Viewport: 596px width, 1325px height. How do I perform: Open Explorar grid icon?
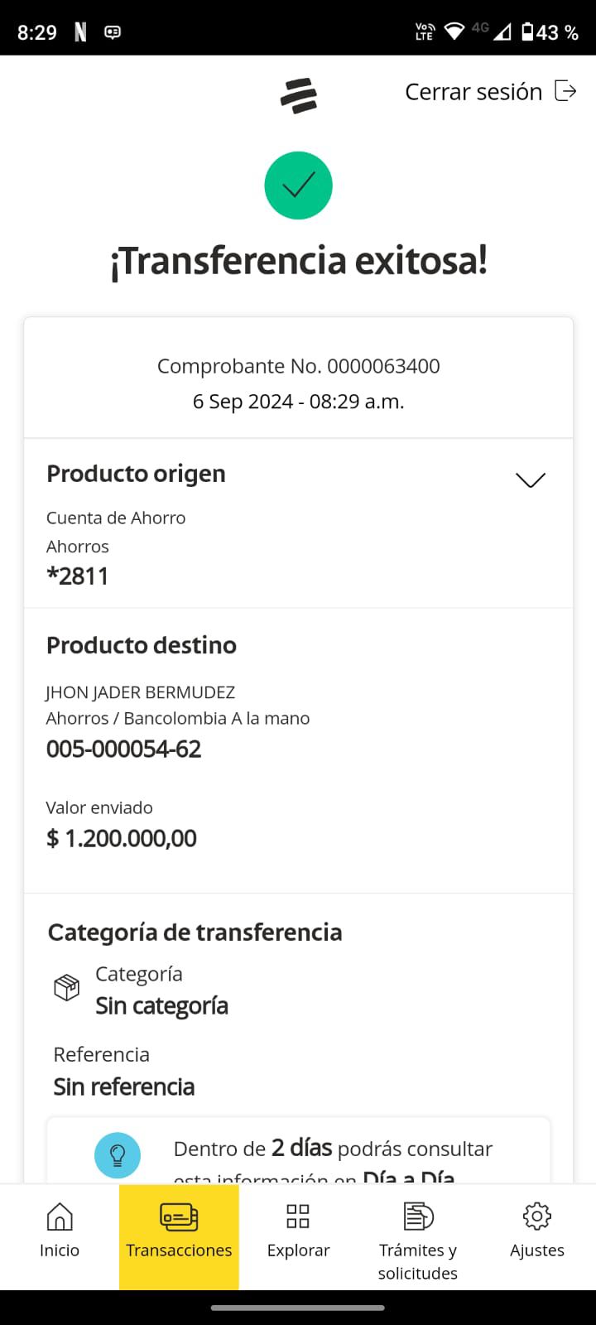tap(298, 1217)
